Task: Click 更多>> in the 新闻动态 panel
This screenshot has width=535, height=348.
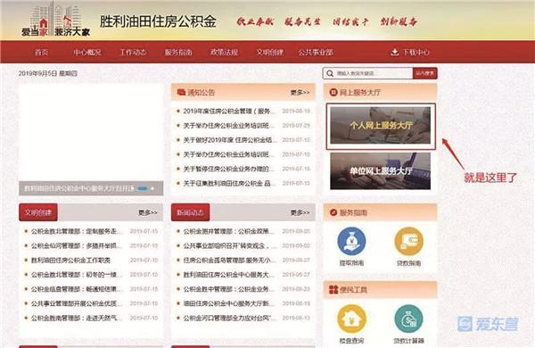Action: (x=300, y=212)
